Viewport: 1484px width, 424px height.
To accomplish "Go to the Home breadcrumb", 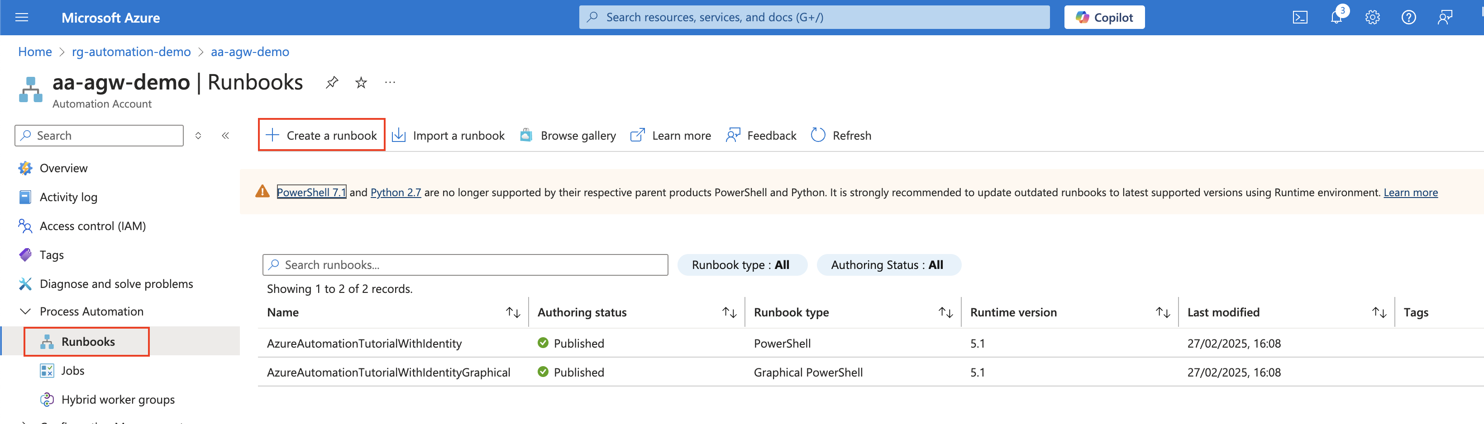I will [35, 52].
